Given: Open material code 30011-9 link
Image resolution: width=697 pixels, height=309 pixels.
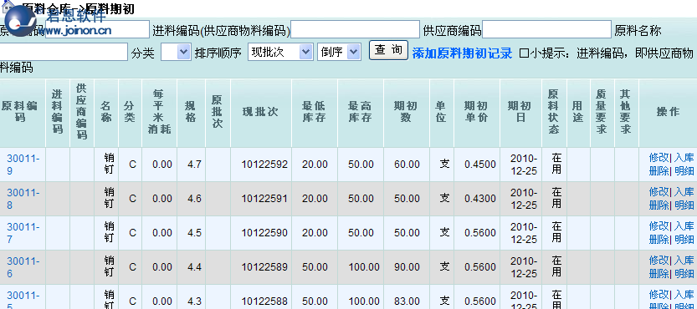Looking at the screenshot, I should tap(23, 165).
